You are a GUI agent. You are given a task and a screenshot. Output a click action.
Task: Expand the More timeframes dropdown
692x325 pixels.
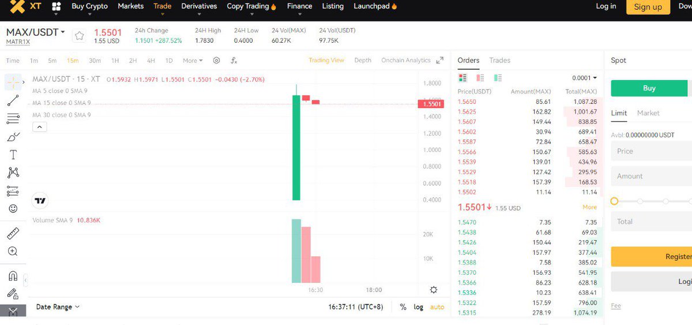193,61
